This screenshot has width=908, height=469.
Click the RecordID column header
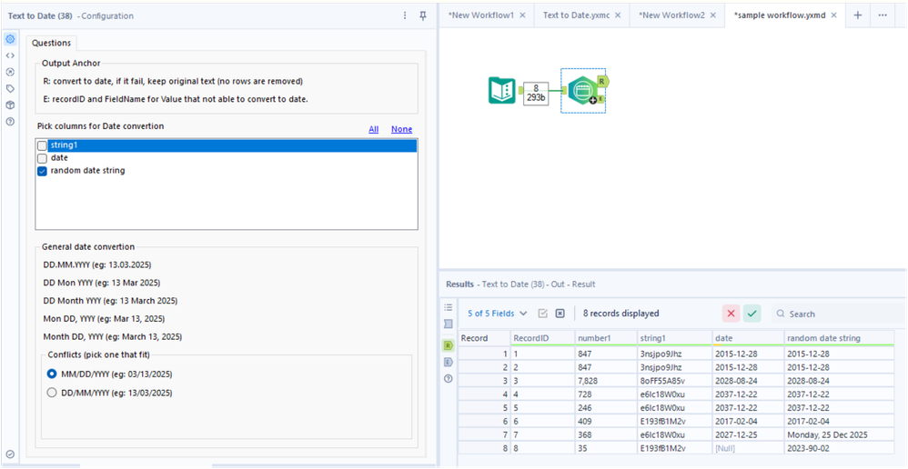click(542, 338)
